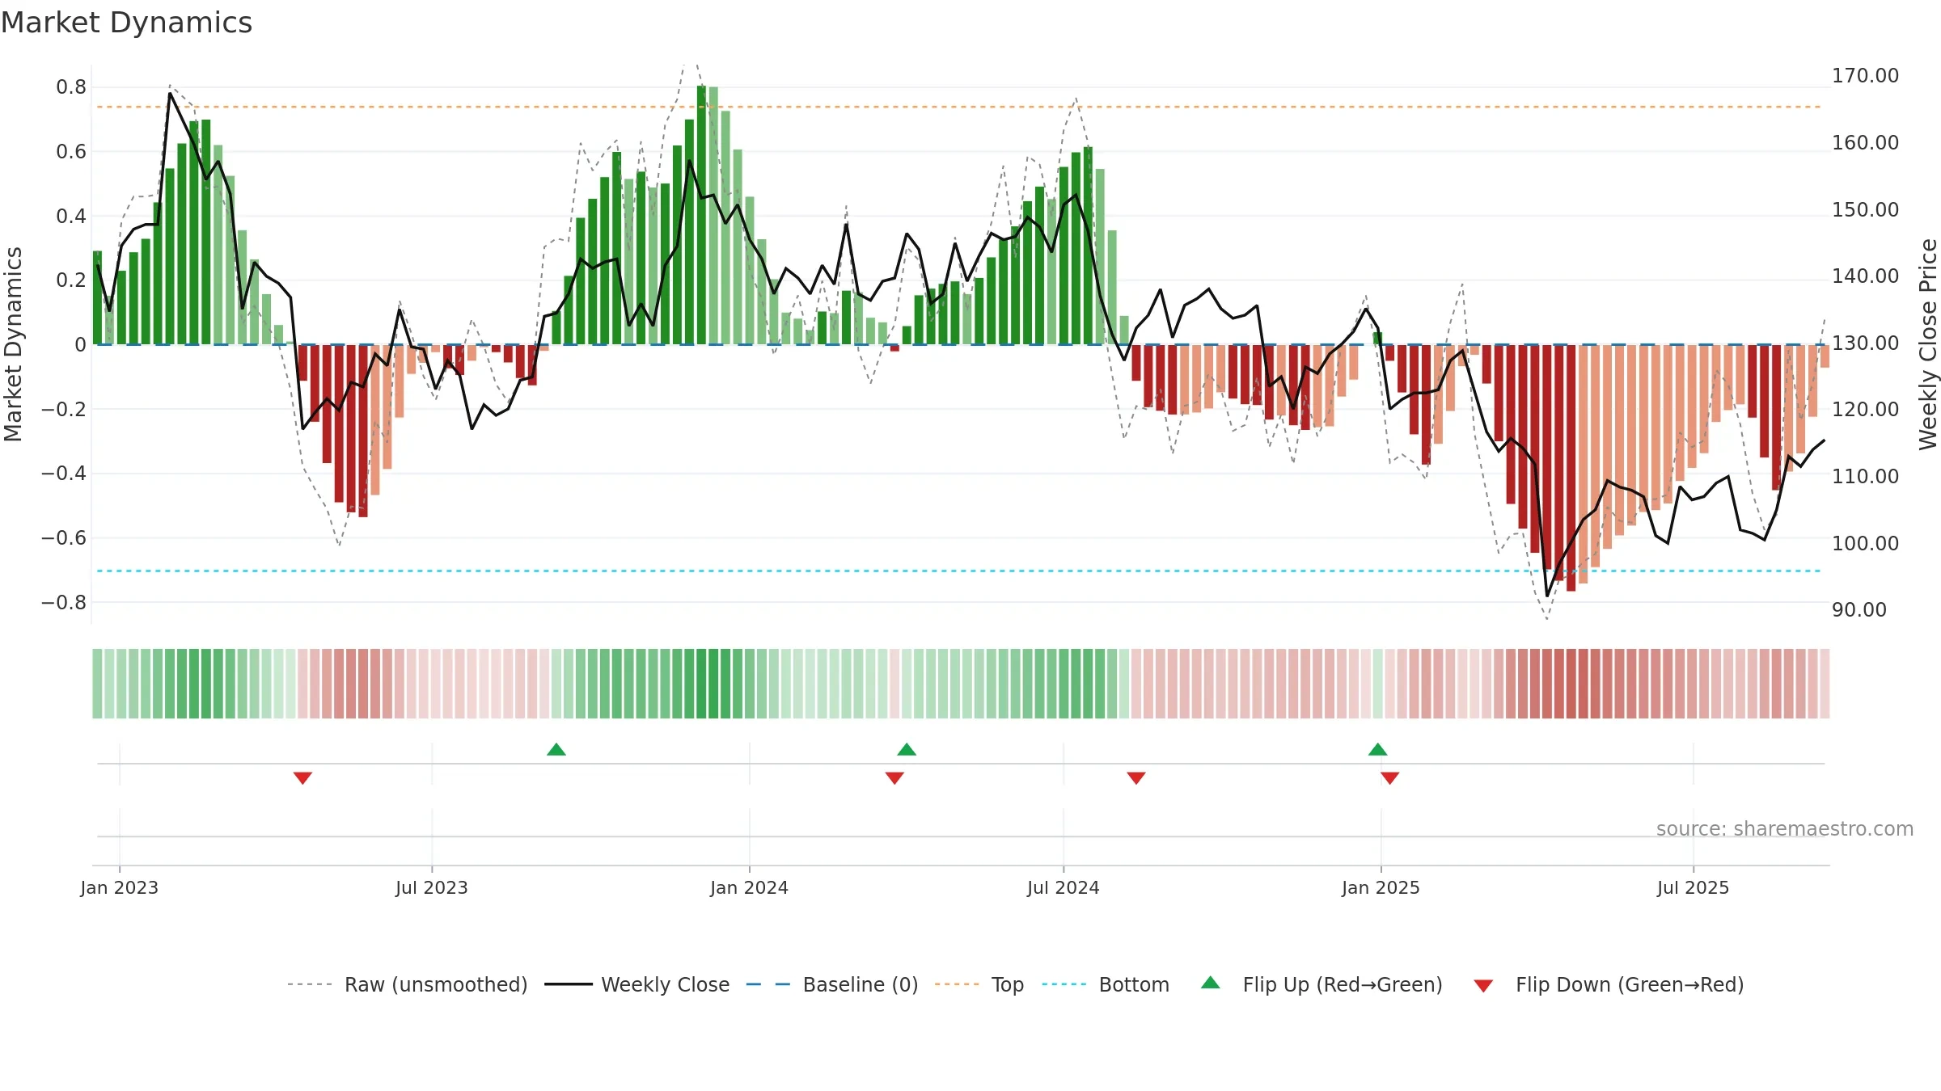Click the Jan 2025 axis label

pos(1381,887)
